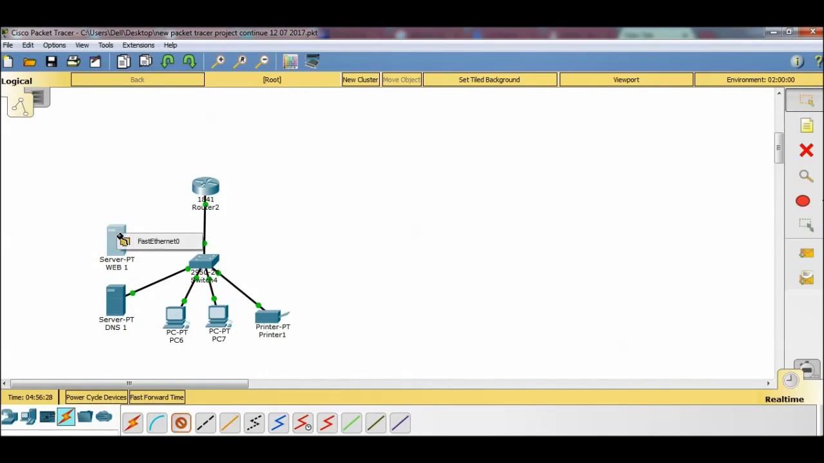
Task: Select the console cable connection
Action: click(x=156, y=423)
